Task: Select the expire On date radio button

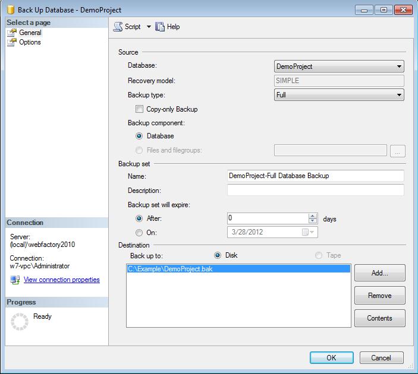Action: 140,233
